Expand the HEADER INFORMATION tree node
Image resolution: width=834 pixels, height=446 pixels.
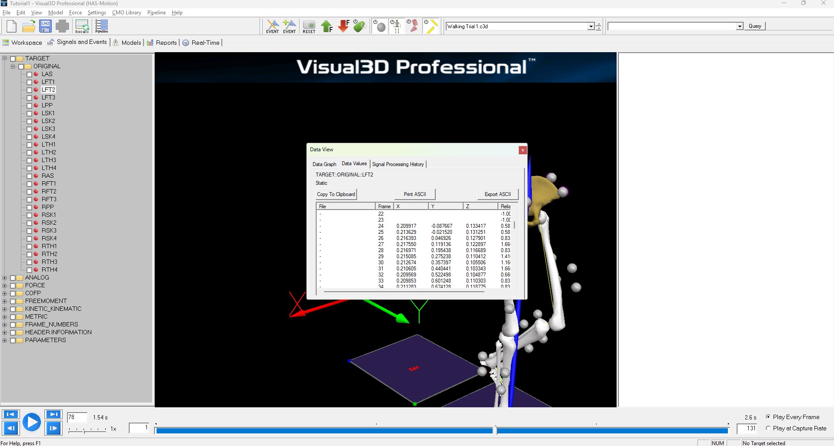[5, 333]
